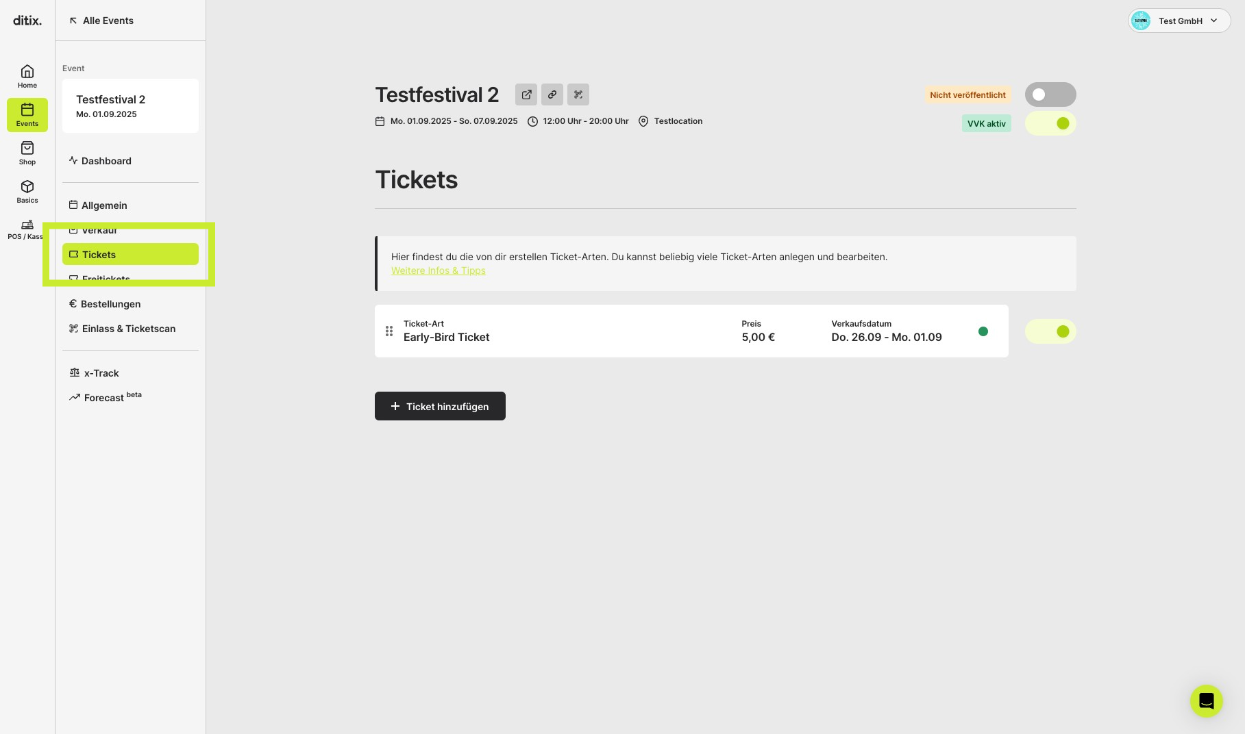Open the Weitere Infos & Tipps link
This screenshot has height=734, width=1245.
(x=439, y=270)
